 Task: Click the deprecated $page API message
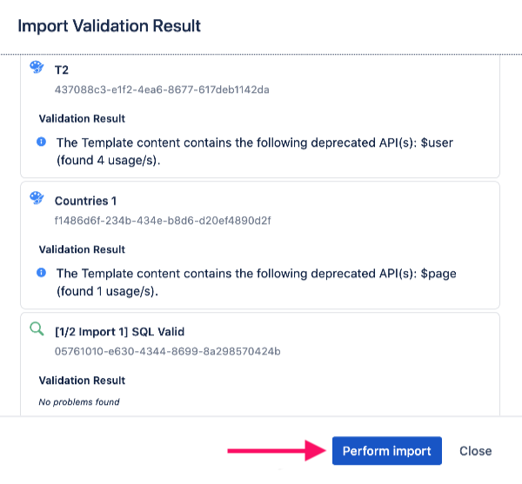click(x=256, y=282)
